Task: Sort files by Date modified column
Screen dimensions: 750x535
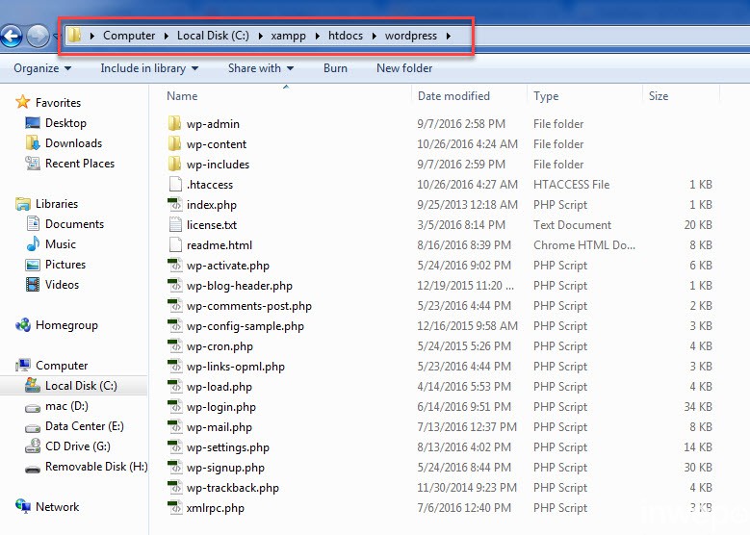Action: coord(453,96)
